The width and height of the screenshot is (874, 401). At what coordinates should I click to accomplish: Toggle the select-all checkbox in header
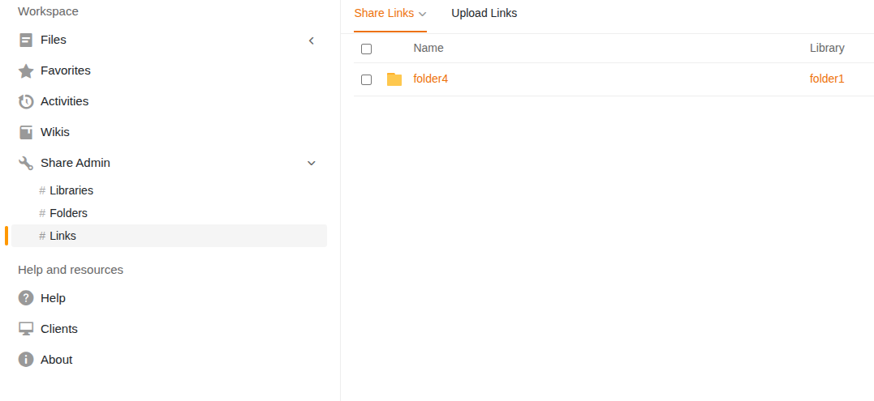366,49
